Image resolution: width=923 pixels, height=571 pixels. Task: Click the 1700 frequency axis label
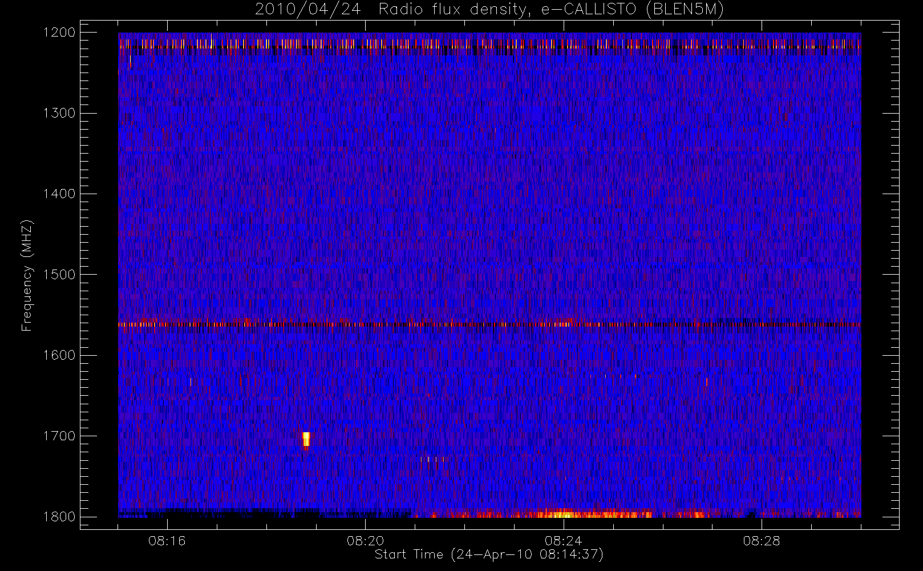tap(59, 436)
